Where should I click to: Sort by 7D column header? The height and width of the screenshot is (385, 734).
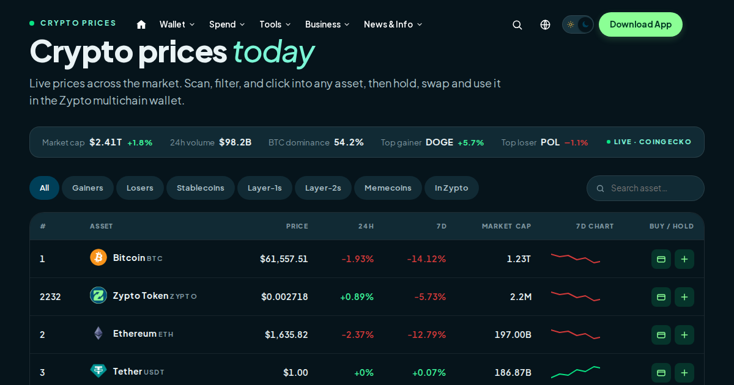point(442,226)
